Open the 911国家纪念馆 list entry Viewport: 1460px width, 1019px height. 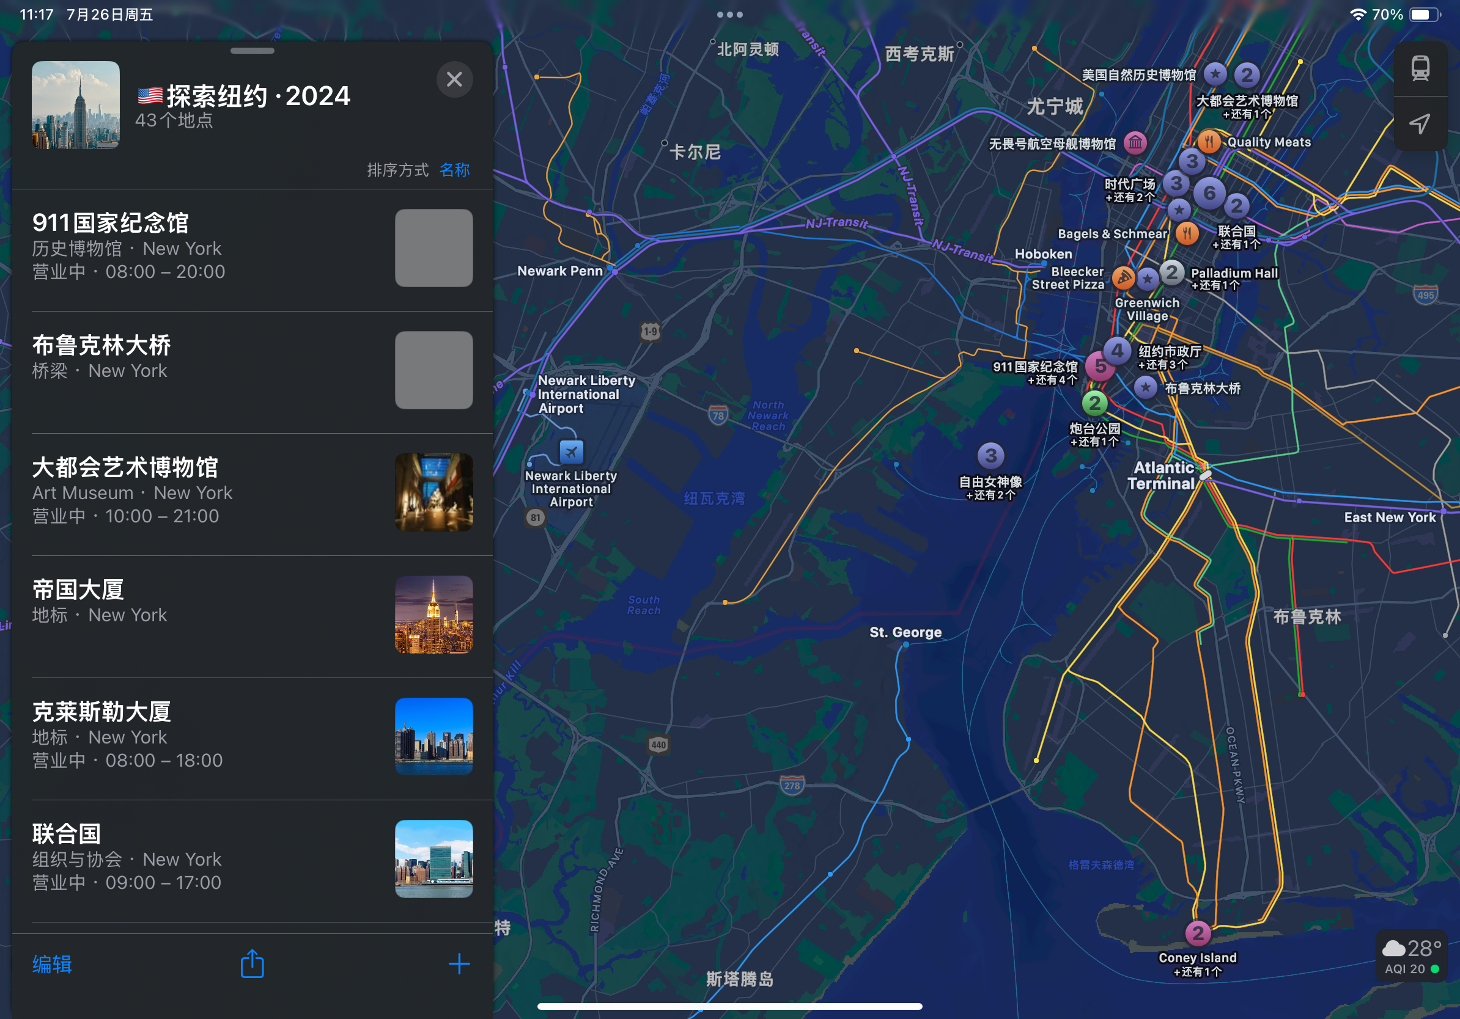(x=253, y=250)
